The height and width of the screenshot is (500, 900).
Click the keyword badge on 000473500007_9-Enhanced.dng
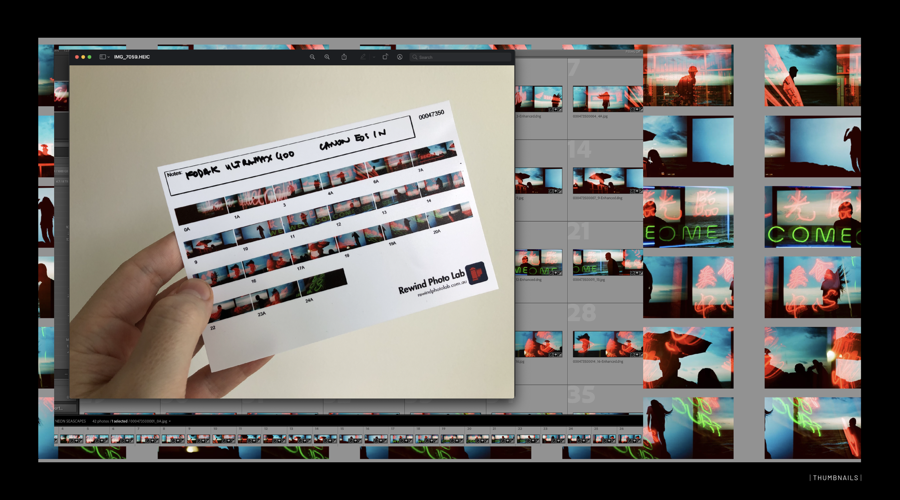click(x=633, y=191)
